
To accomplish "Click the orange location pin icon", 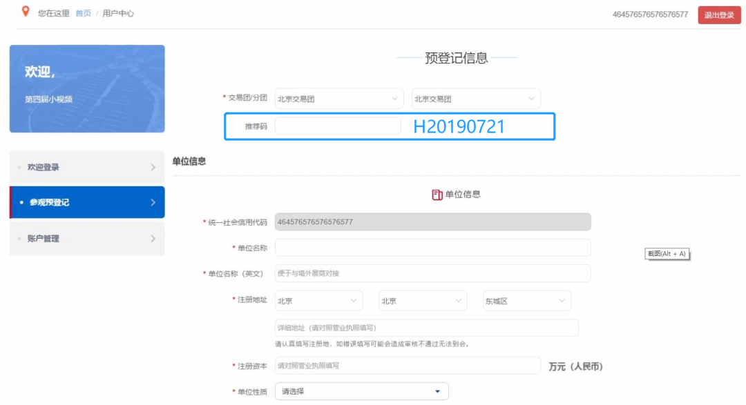I will pyautogui.click(x=26, y=12).
